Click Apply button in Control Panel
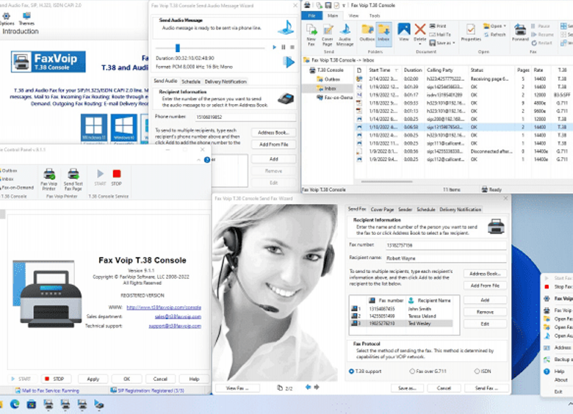This screenshot has height=414, width=573. pos(93,379)
